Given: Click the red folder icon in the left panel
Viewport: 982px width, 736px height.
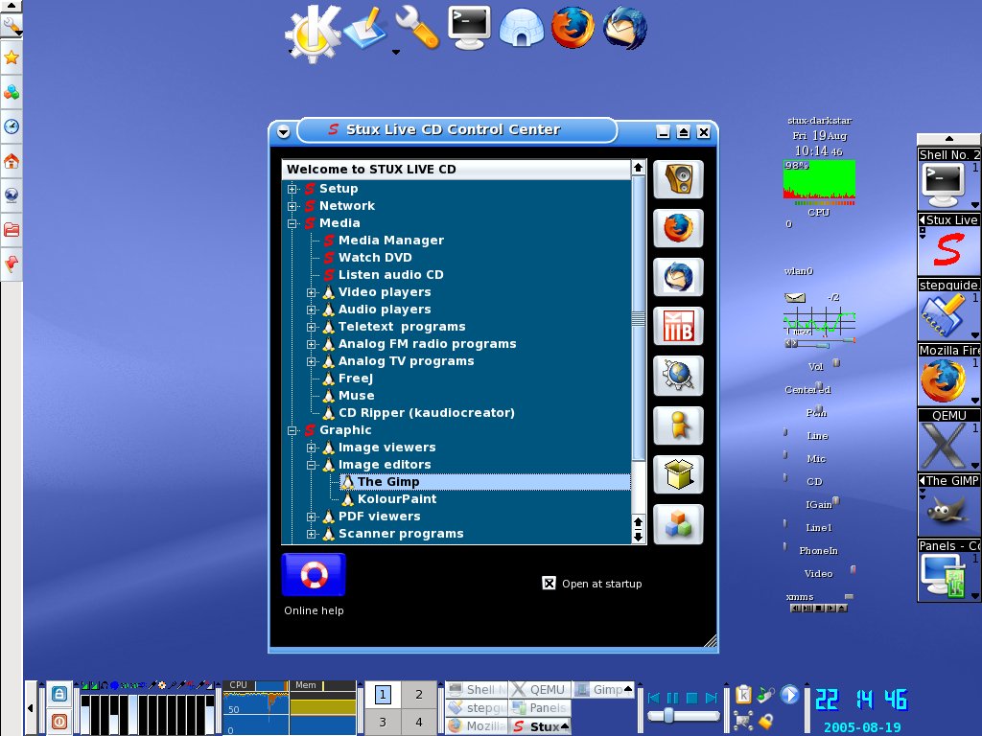Looking at the screenshot, I should coord(12,229).
